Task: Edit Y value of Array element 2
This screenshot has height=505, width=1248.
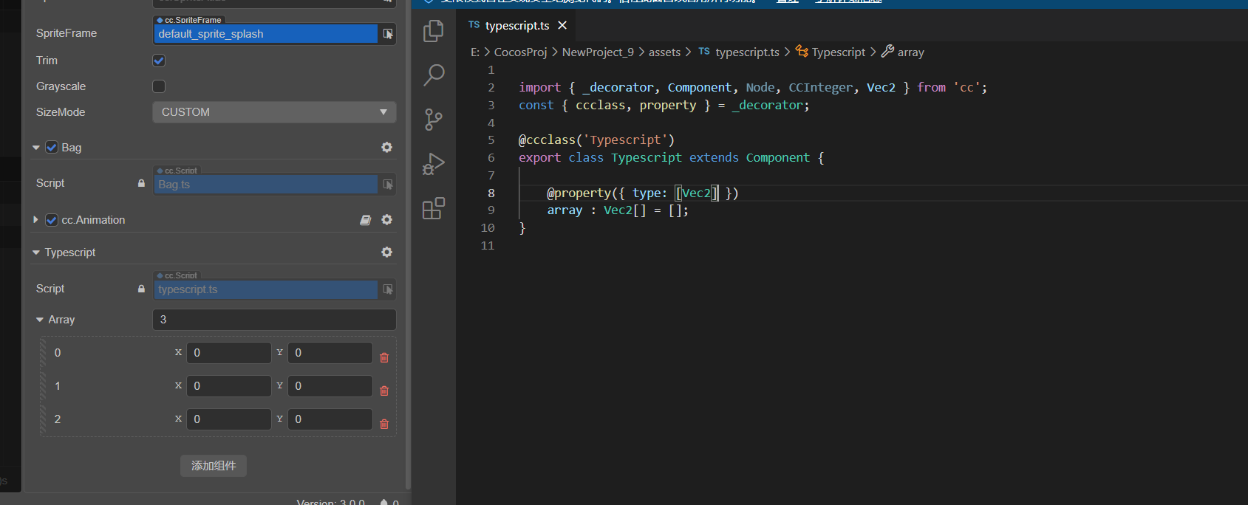Action: pos(330,419)
